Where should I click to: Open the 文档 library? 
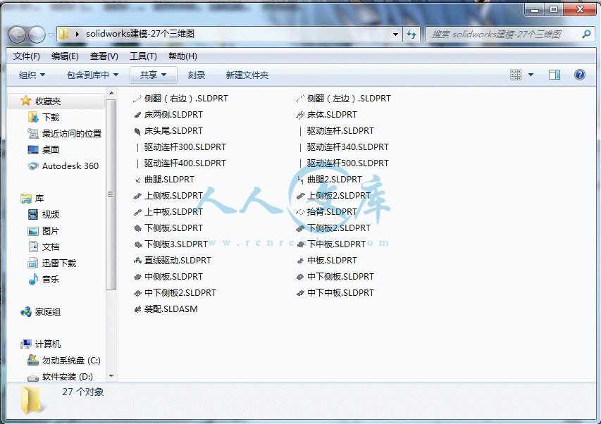point(51,247)
